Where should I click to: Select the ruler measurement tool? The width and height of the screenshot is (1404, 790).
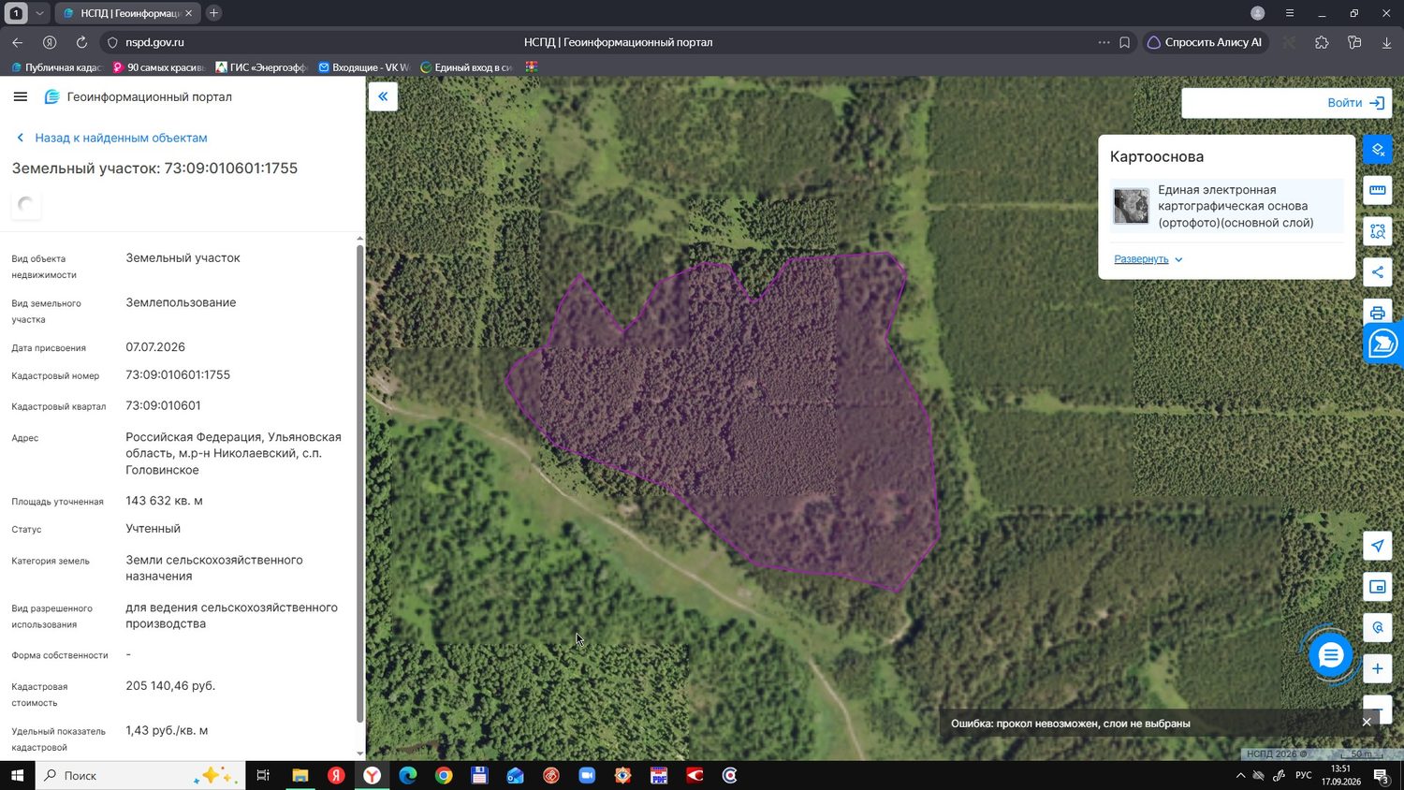(x=1378, y=190)
